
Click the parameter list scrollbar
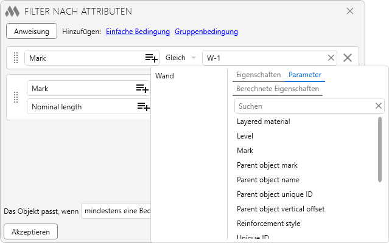tap(380, 149)
